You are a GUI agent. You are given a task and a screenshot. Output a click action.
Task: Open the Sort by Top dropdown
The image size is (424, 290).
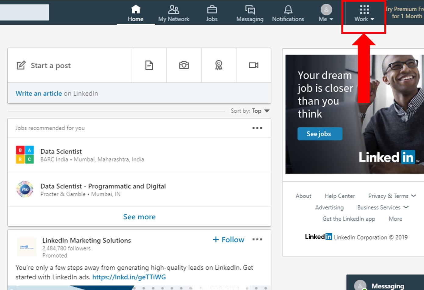tap(250, 111)
